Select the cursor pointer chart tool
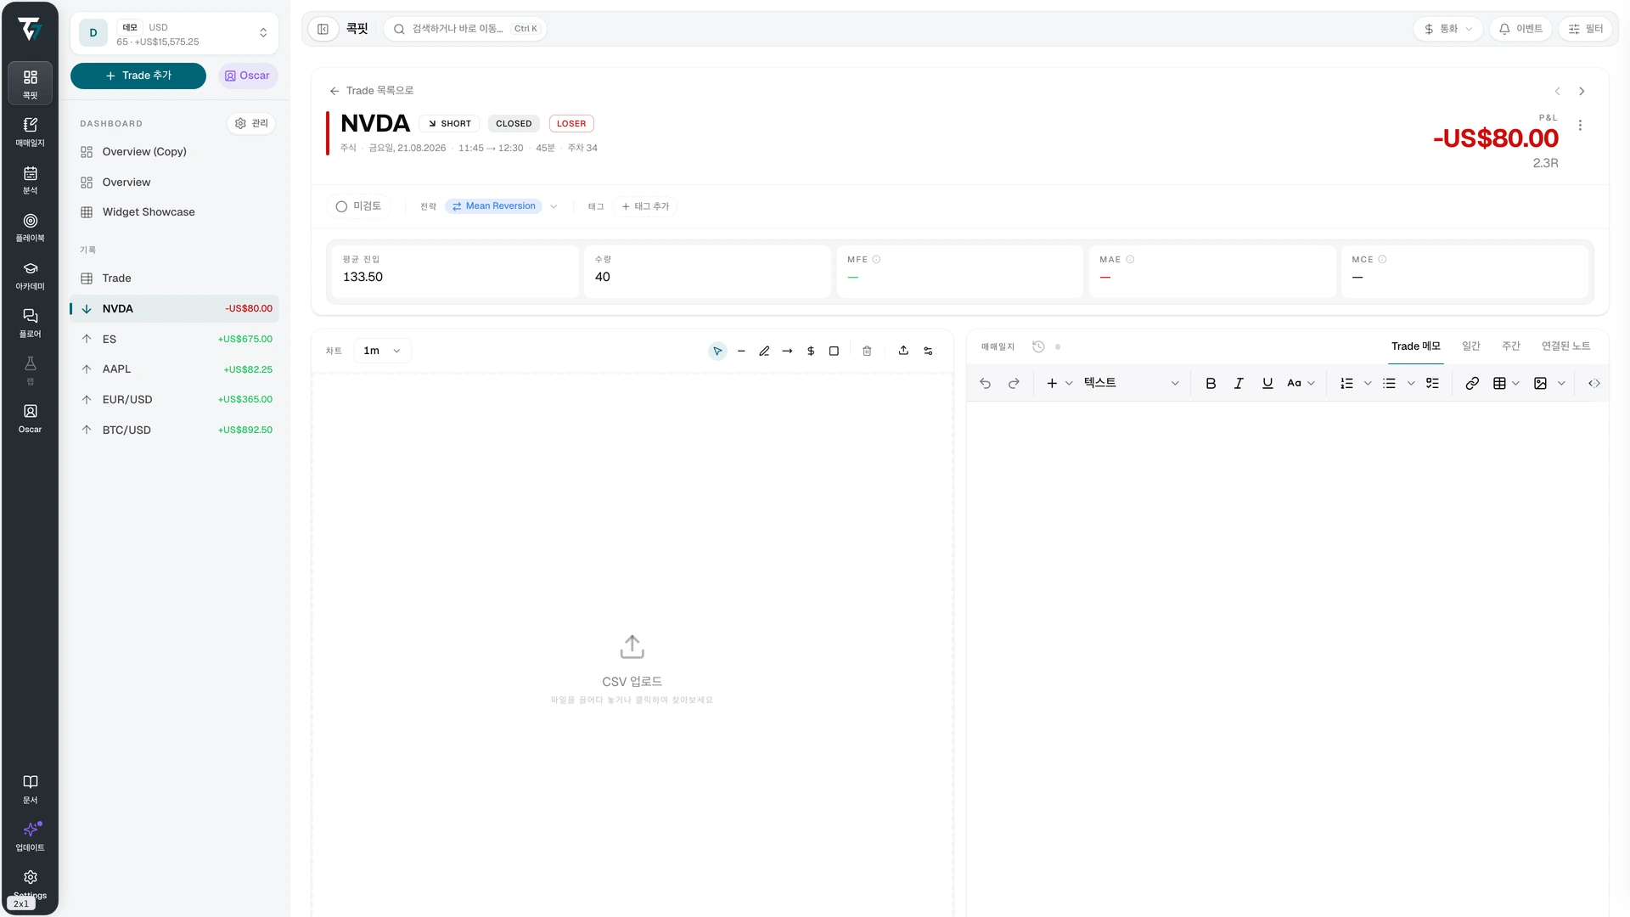Screen dimensions: 1630x917 (x=717, y=351)
